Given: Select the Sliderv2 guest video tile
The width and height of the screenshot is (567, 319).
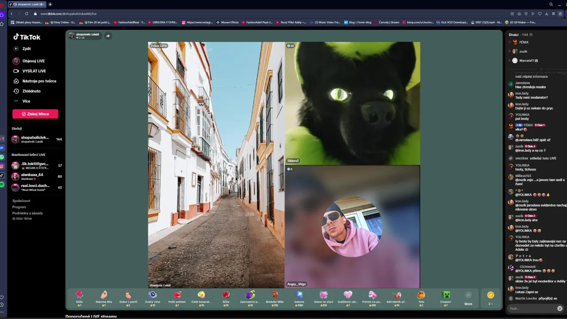Looking at the screenshot, I should coord(353,103).
